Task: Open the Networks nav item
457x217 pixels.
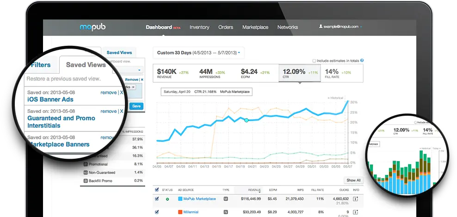Action: click(287, 27)
